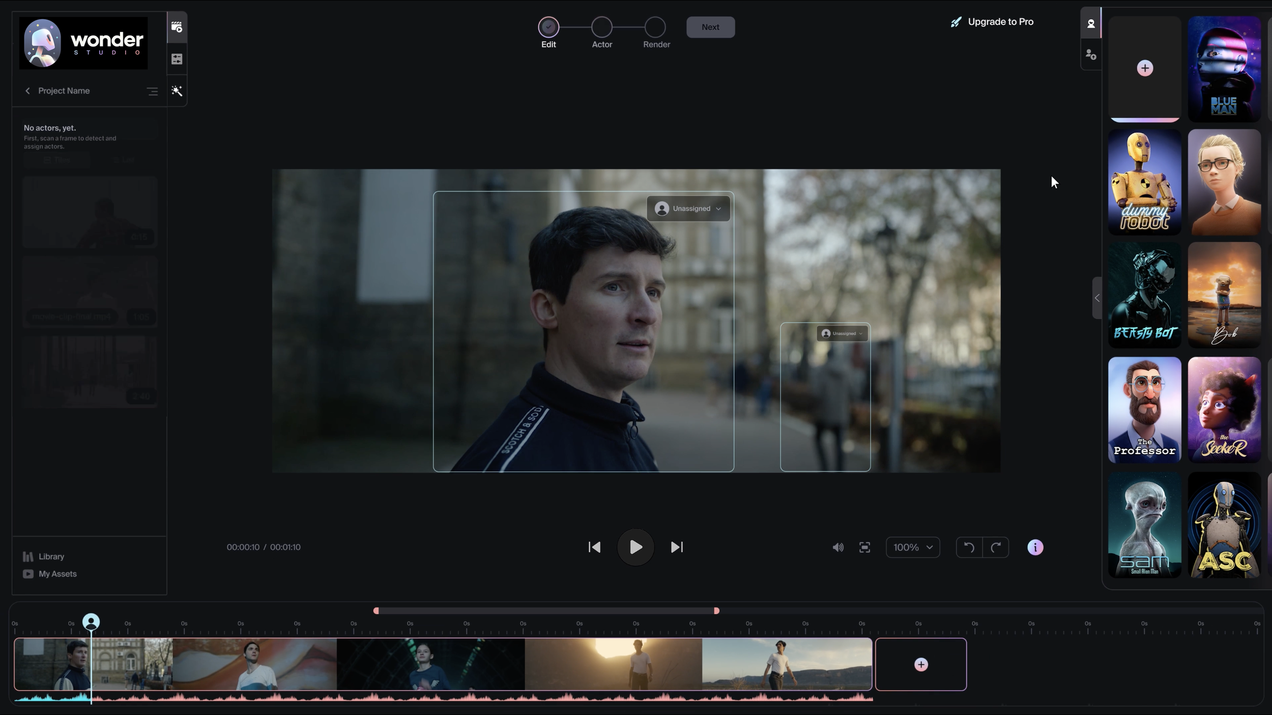Viewport: 1272px width, 715px height.
Task: Click the magic wand scan frame icon
Action: [x=177, y=91]
